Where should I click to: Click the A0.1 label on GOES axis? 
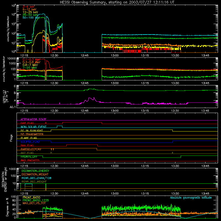[13, 107]
